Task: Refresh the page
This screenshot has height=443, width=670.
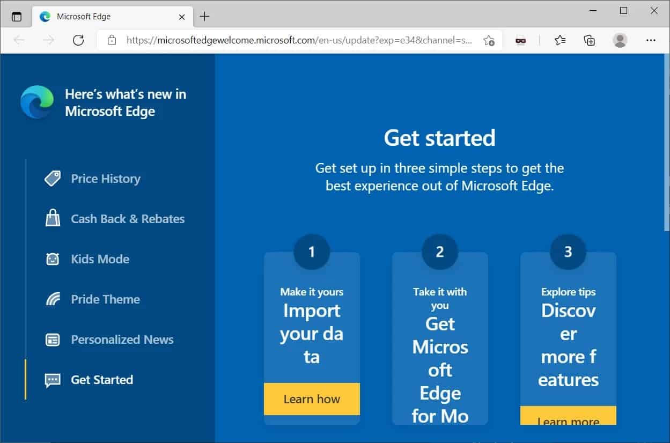Action: point(78,40)
